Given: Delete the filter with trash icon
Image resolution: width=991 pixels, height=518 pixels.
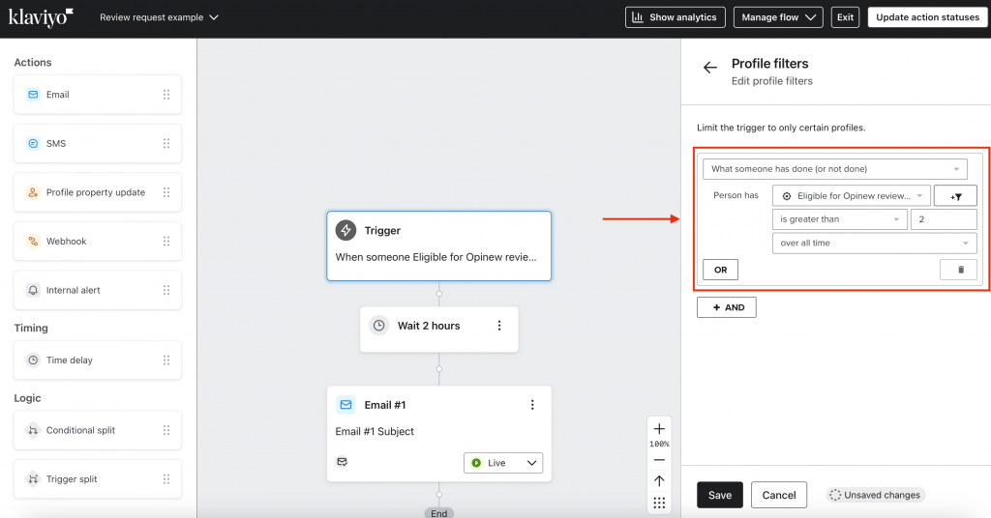Looking at the screenshot, I should click(958, 270).
